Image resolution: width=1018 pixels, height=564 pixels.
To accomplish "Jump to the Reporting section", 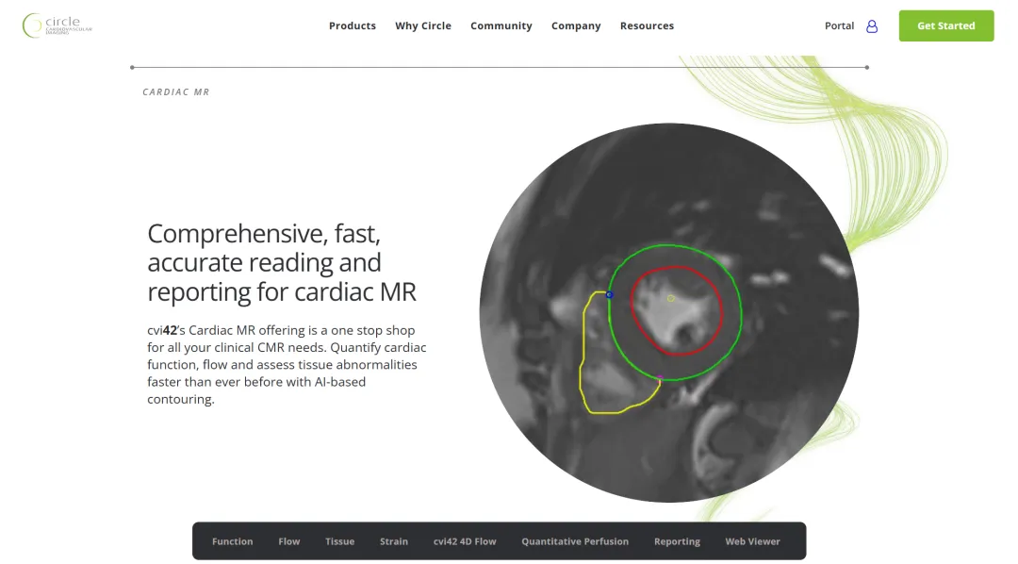I will 677,541.
